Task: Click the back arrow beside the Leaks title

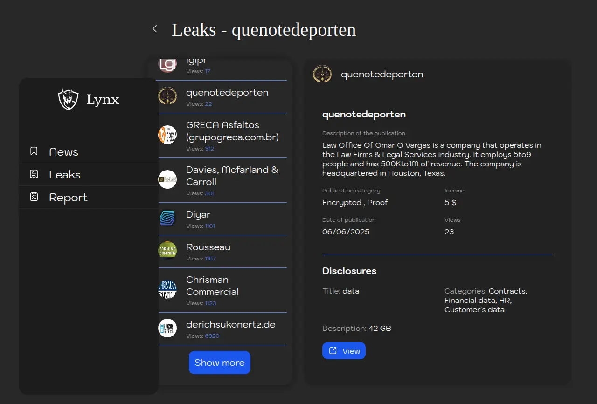Action: point(155,29)
